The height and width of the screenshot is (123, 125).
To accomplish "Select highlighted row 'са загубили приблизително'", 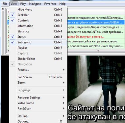I will click(95, 22).
